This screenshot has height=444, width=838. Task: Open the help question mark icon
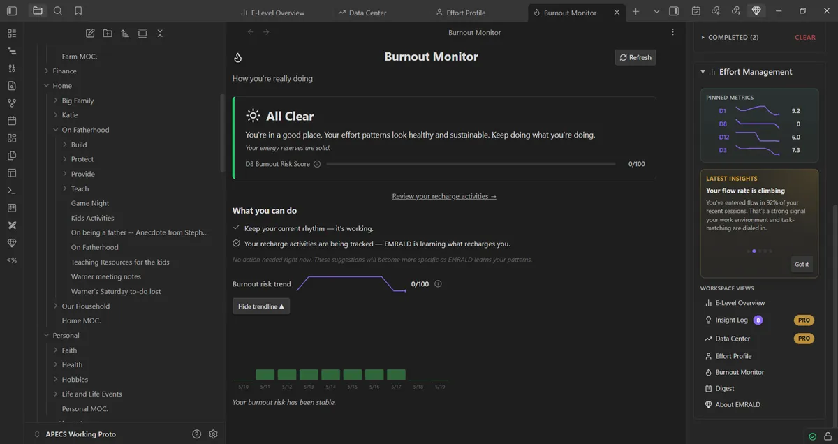196,434
